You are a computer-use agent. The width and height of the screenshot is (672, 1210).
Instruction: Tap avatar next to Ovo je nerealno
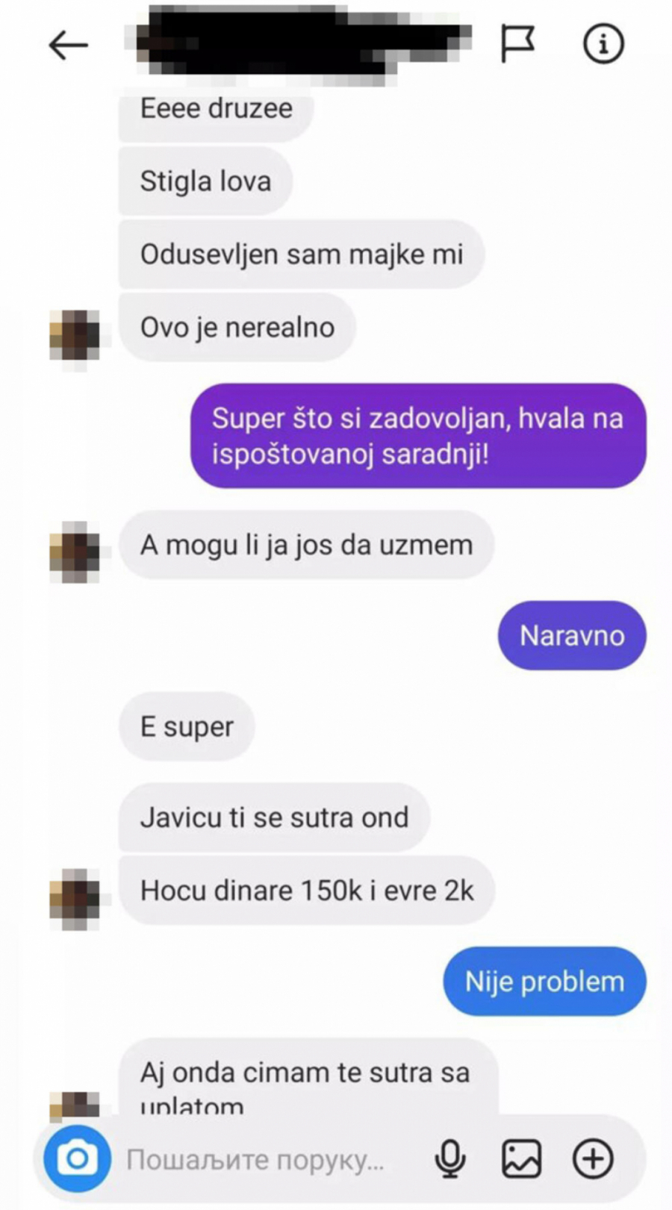point(75,335)
